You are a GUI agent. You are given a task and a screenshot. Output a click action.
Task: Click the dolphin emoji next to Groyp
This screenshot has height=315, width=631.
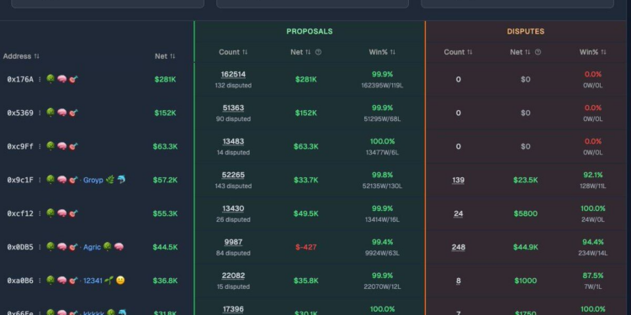121,180
